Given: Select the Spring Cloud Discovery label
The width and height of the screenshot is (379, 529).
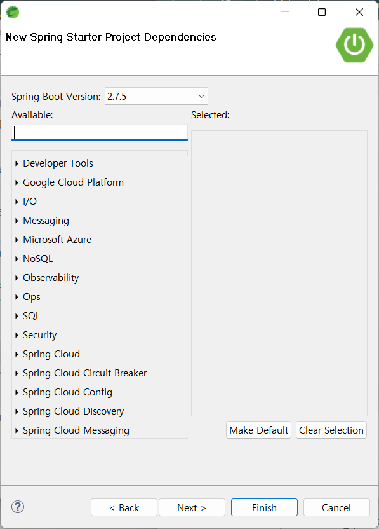Looking at the screenshot, I should (73, 411).
